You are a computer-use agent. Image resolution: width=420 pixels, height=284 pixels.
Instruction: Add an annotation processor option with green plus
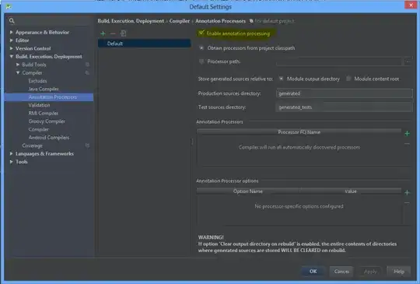click(407, 192)
